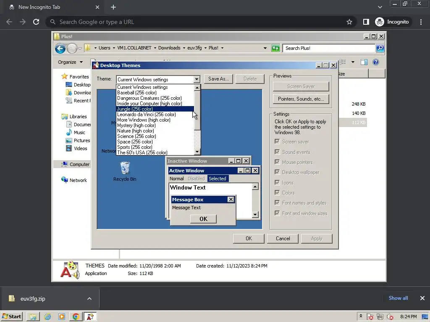Open Pictures library in sidebar
The height and width of the screenshot is (322, 430).
(82, 140)
